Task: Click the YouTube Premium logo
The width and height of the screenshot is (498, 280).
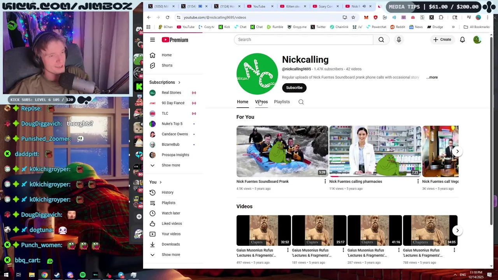Action: tap(175, 40)
